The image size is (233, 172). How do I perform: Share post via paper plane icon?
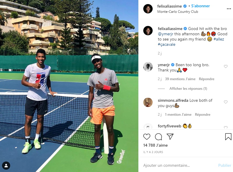pyautogui.click(x=170, y=136)
